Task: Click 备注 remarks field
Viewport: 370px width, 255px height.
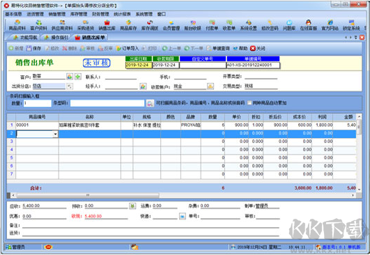Action: 151,225
